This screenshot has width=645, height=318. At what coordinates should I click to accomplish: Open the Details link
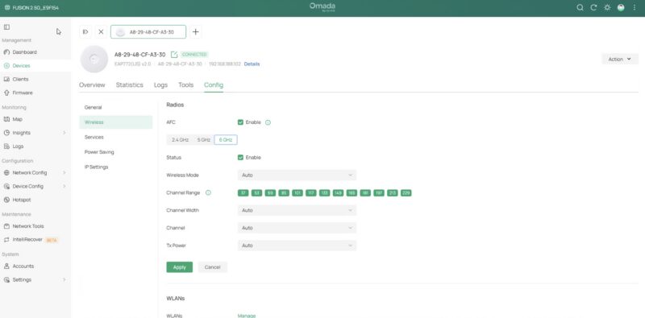click(x=252, y=64)
